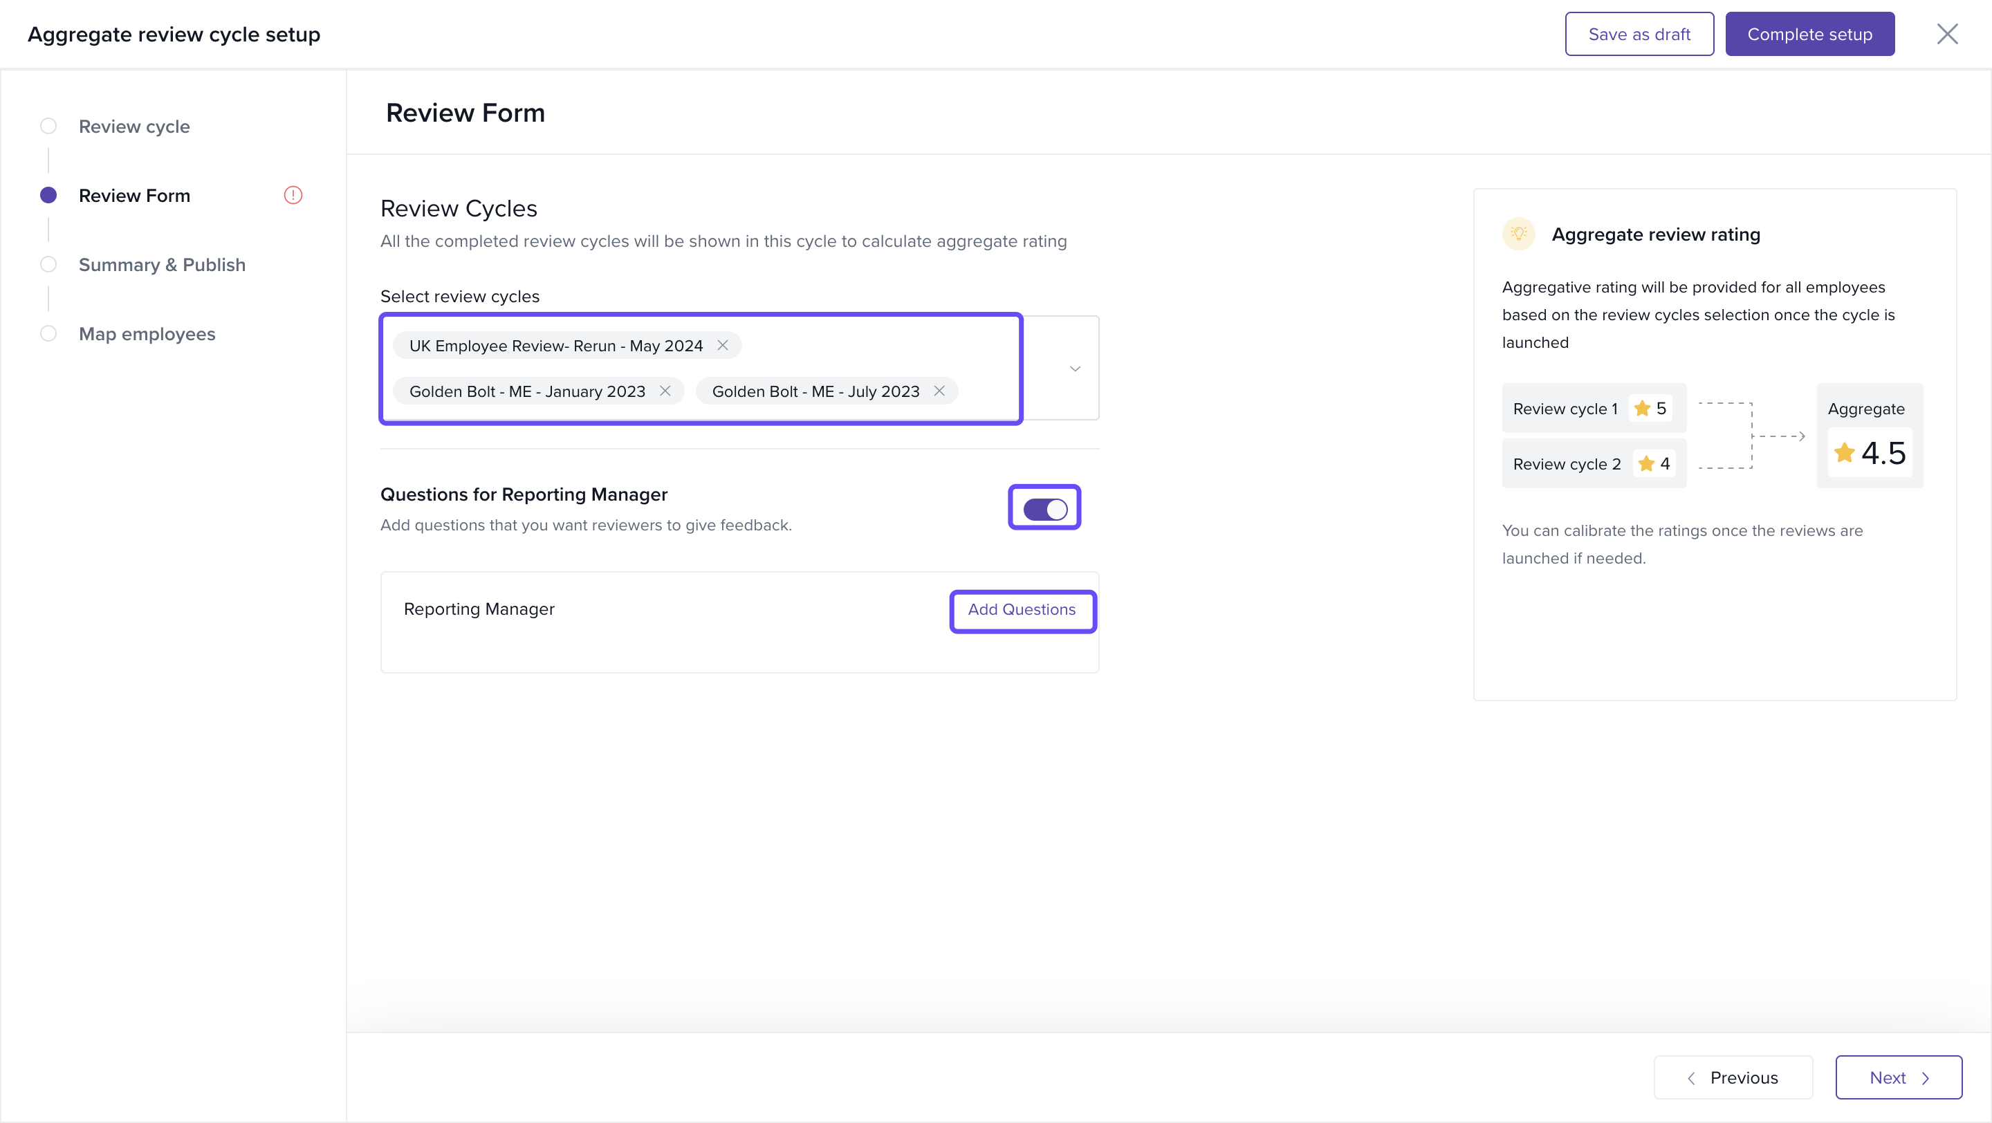Open the Summary & Publish step

click(x=162, y=265)
